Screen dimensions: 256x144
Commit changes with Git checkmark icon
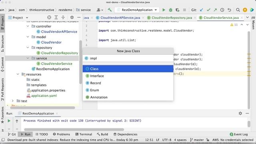pos(208,10)
